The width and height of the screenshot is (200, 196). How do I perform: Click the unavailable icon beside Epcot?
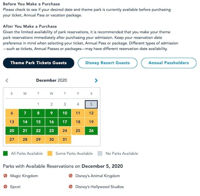5,187
